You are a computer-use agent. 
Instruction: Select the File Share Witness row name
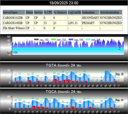tap(14, 28)
